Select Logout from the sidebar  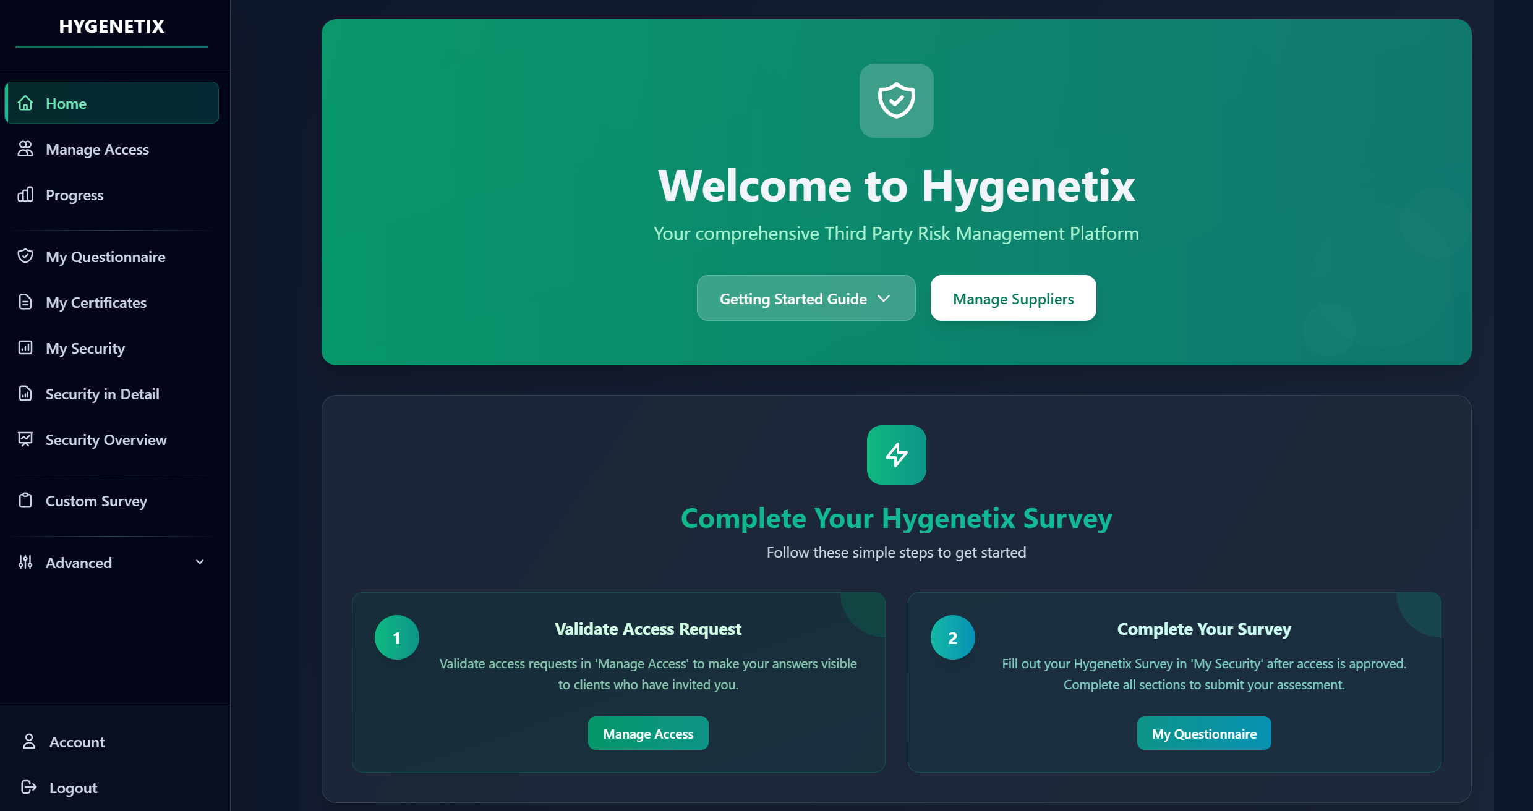(x=73, y=787)
